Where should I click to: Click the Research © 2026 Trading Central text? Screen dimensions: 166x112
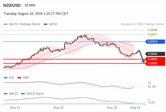point(142,24)
